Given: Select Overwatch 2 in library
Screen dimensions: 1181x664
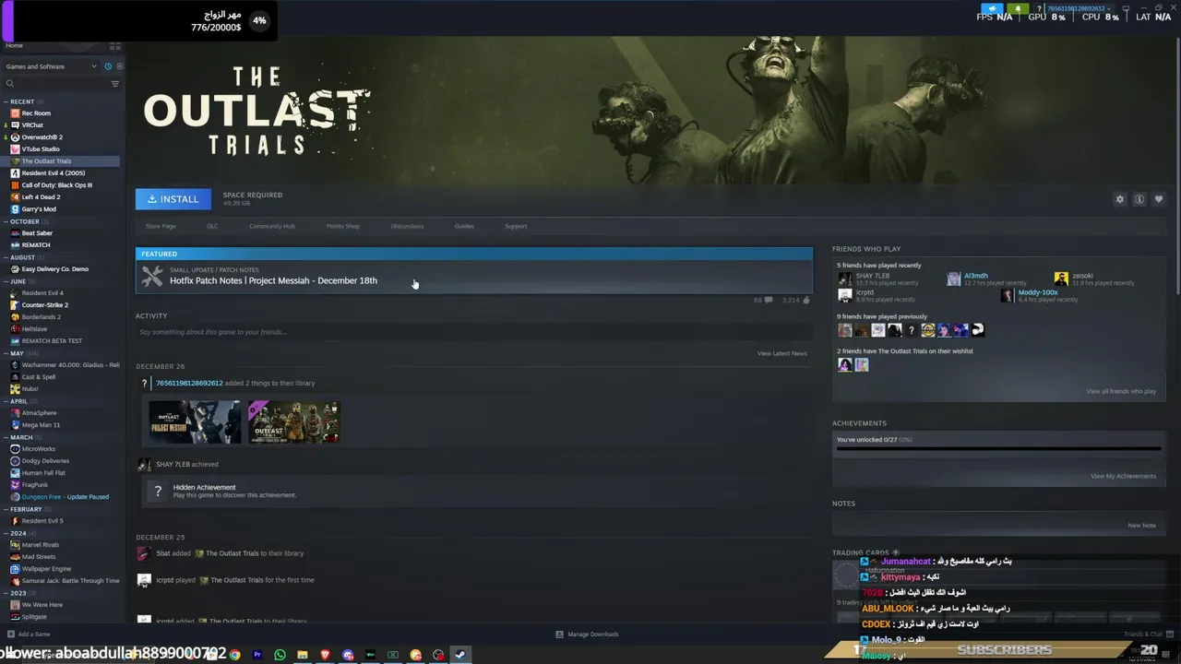Looking at the screenshot, I should tap(42, 137).
